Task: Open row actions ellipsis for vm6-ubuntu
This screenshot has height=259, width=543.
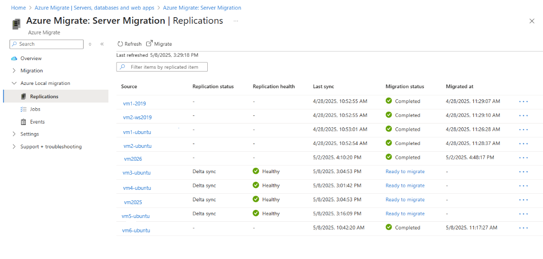Action: coord(523,228)
